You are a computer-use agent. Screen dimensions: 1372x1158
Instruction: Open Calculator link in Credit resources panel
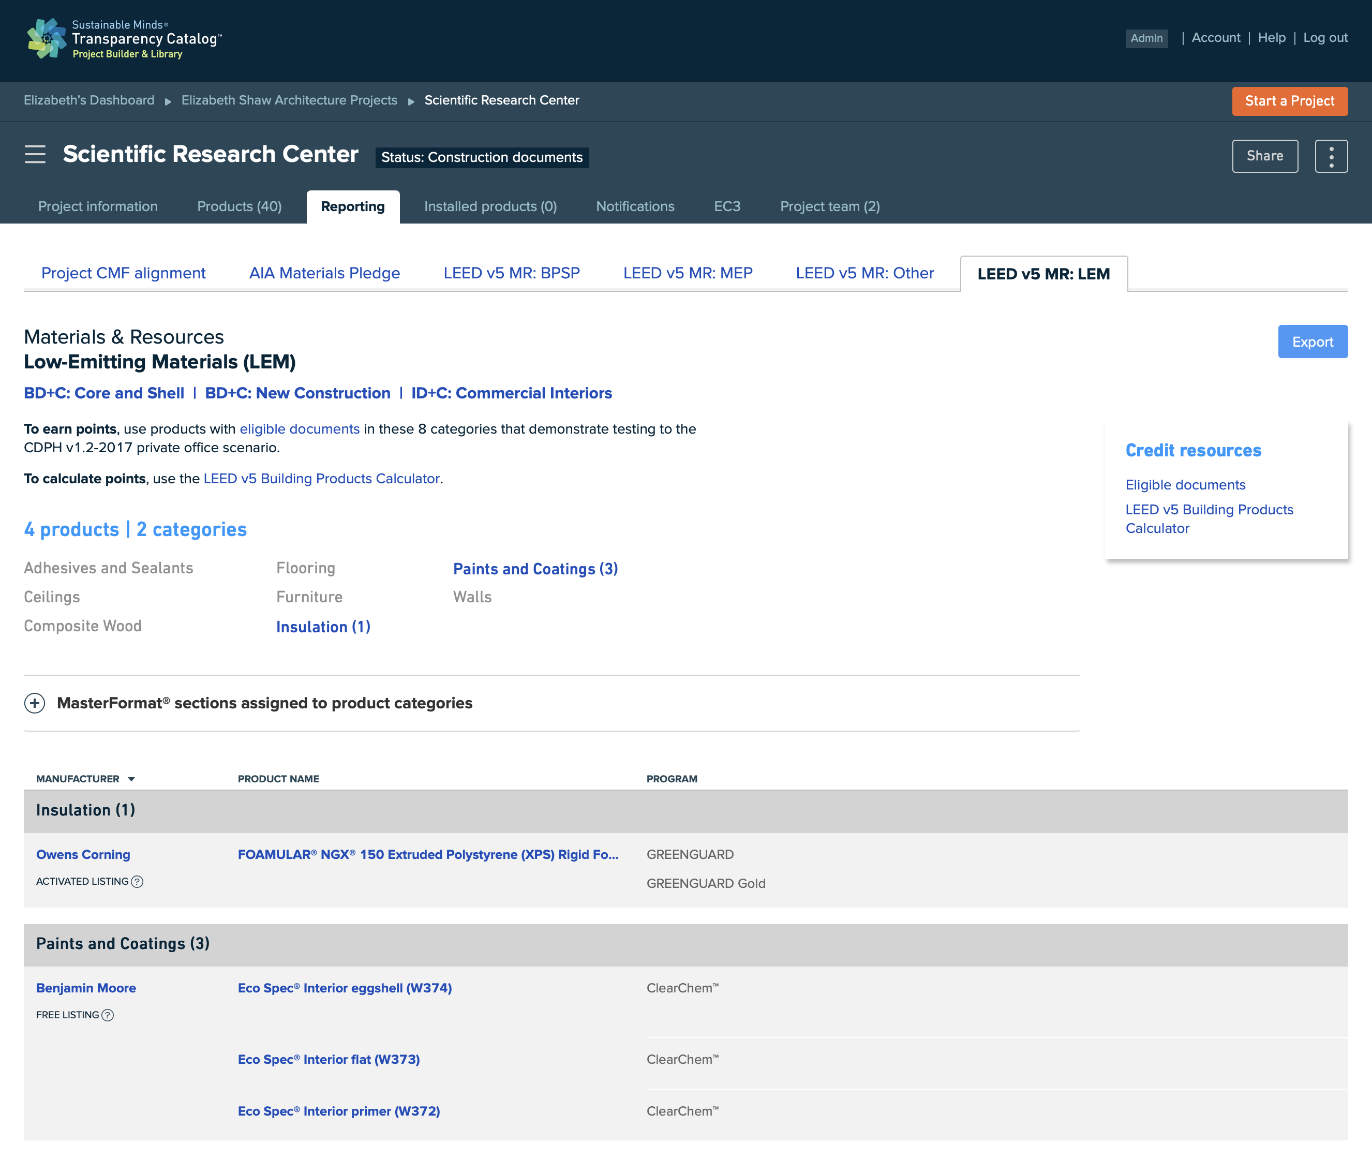[1209, 519]
